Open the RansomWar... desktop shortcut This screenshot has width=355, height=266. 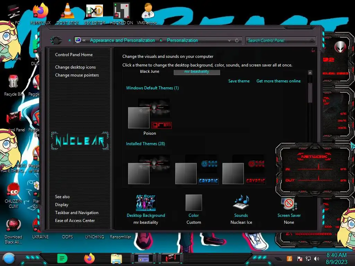click(122, 237)
